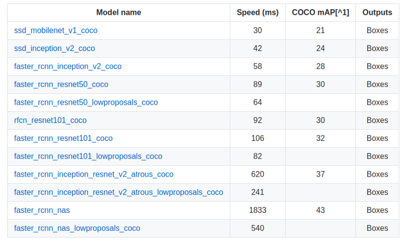Click the mAP value 43 cell
This screenshot has width=408, height=242.
(x=320, y=210)
